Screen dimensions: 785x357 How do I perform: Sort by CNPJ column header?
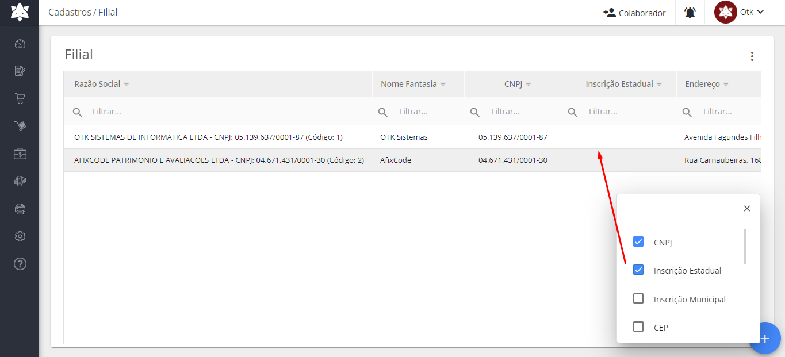[513, 84]
